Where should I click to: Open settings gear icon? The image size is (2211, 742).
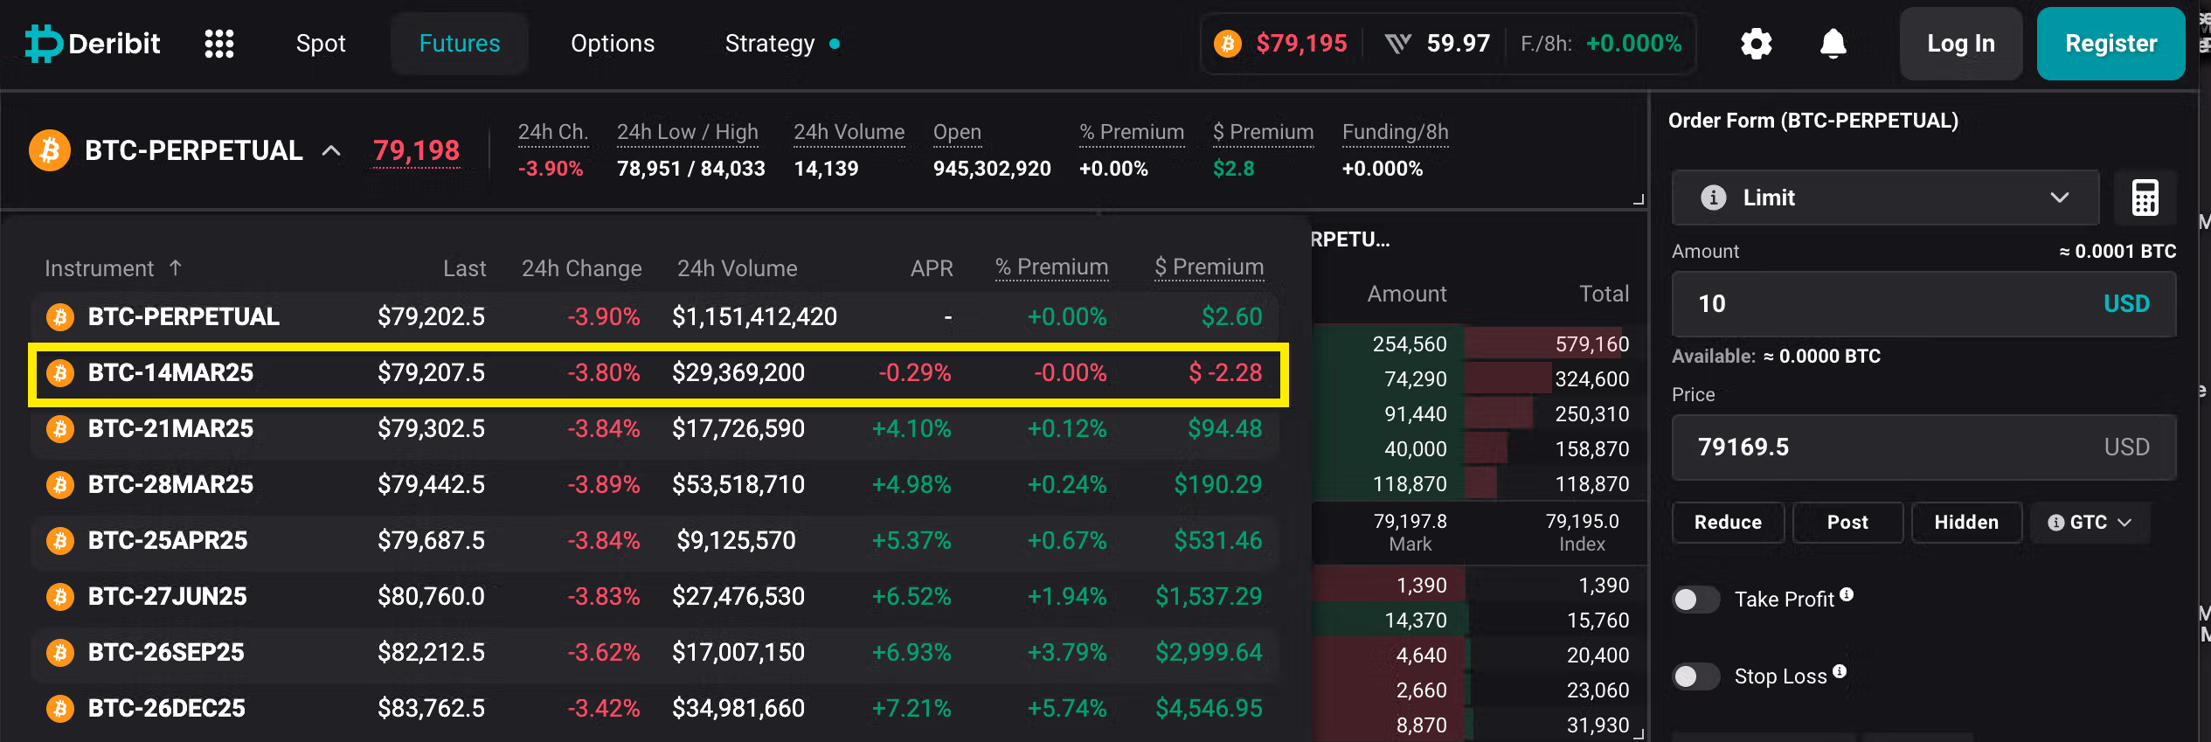click(x=1756, y=44)
